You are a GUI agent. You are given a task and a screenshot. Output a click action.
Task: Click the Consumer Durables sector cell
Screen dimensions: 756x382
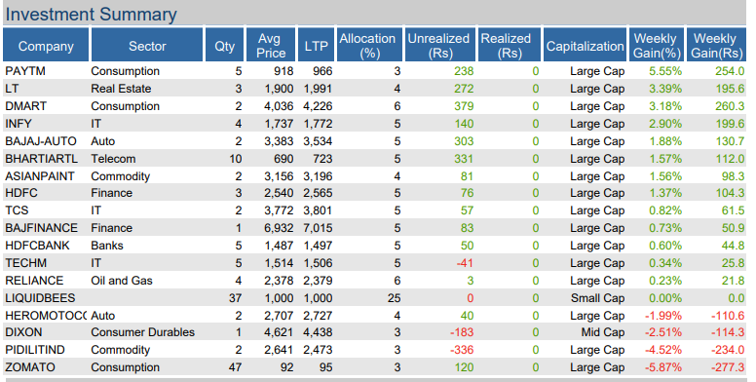click(142, 332)
